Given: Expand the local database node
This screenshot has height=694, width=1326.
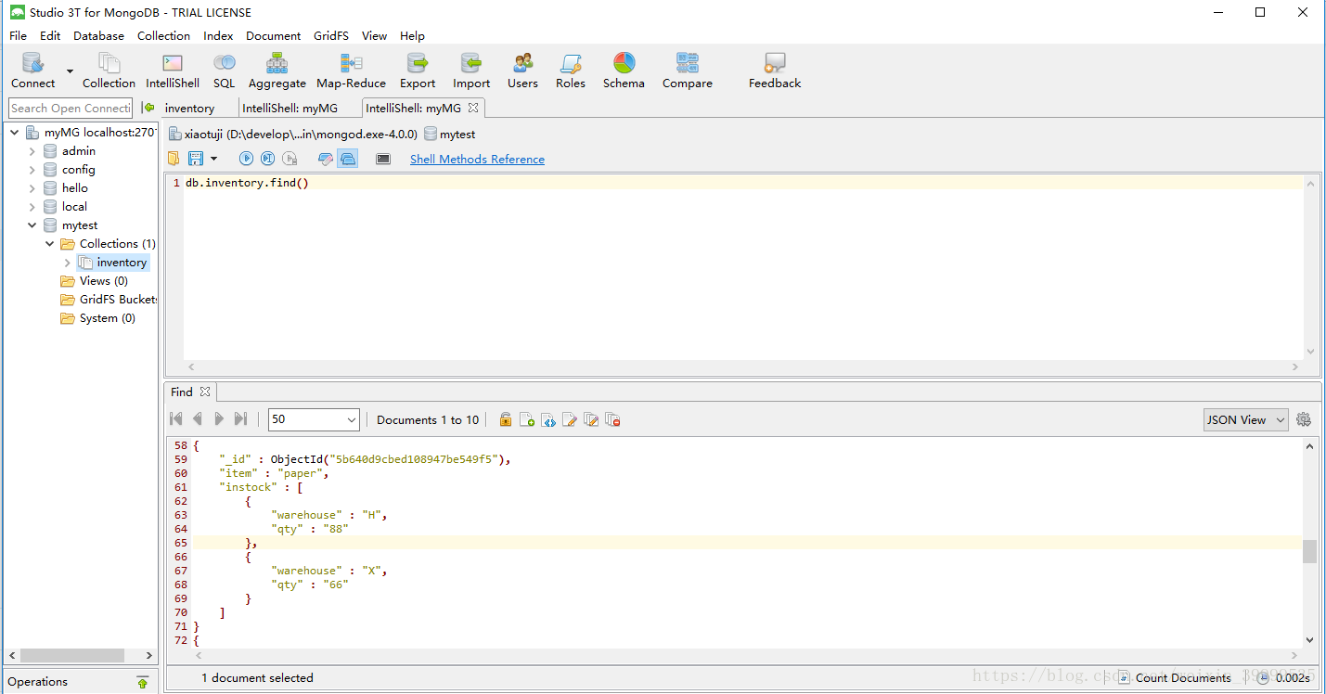Looking at the screenshot, I should click(32, 207).
